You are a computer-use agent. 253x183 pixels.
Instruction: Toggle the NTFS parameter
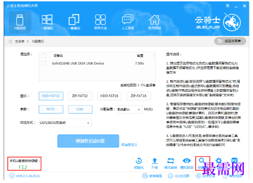click(51, 109)
